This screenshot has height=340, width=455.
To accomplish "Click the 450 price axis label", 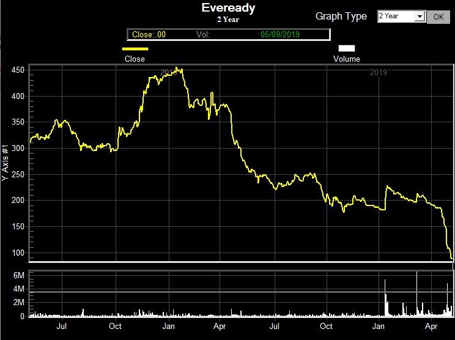I will point(17,71).
